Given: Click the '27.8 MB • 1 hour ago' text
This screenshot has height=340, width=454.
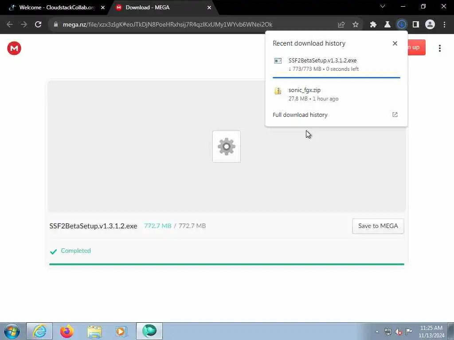Looking at the screenshot, I should tap(313, 99).
